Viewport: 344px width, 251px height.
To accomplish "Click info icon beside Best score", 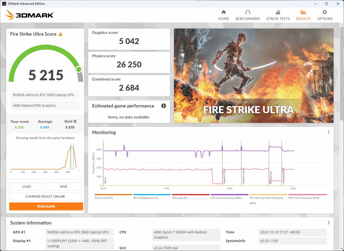I will (x=75, y=121).
